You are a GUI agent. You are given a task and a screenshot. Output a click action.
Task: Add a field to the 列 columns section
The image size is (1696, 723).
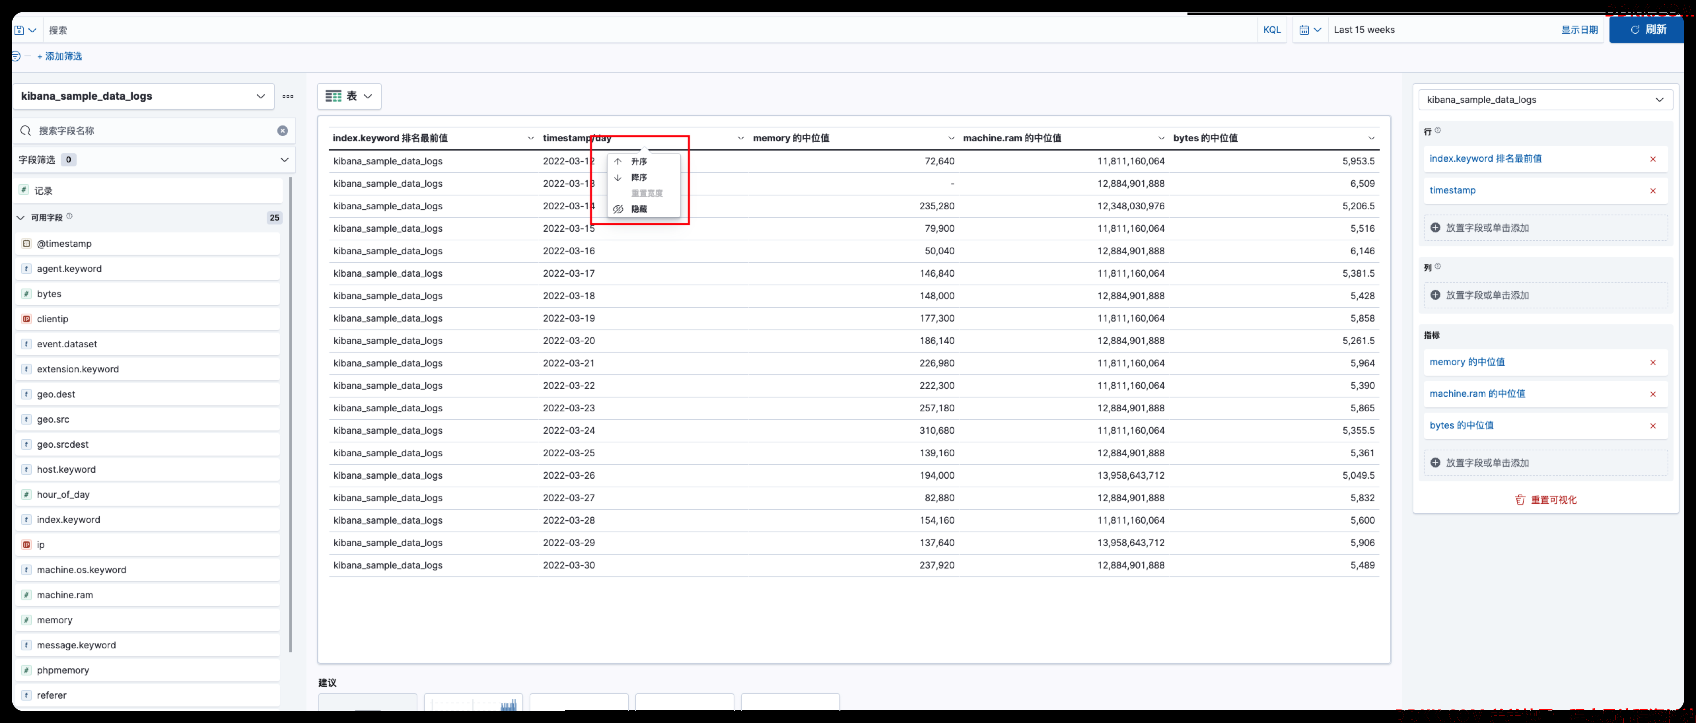1545,296
